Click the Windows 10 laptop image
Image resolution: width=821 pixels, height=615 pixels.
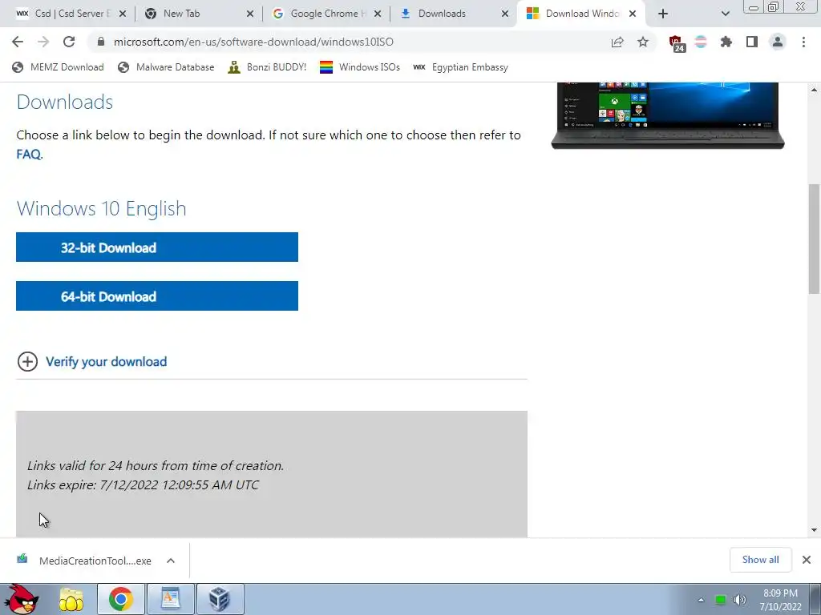(x=668, y=115)
